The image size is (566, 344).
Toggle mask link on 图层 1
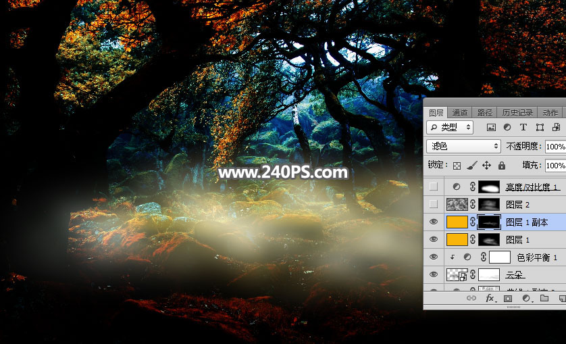(473, 239)
